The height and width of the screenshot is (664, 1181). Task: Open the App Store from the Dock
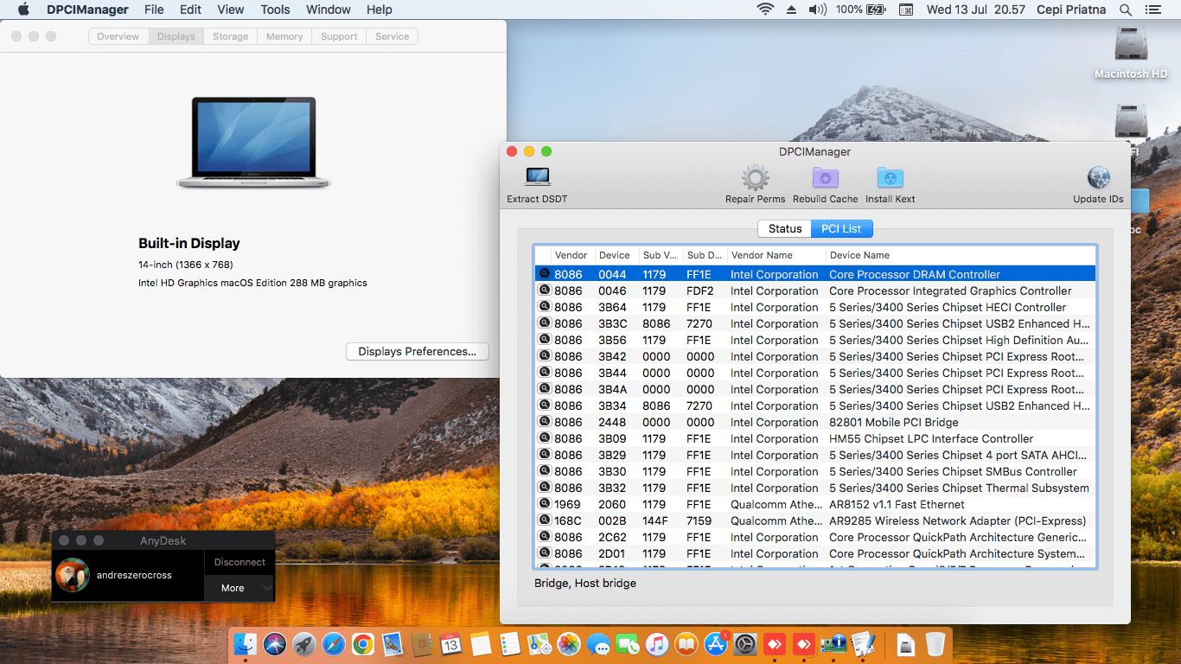715,643
